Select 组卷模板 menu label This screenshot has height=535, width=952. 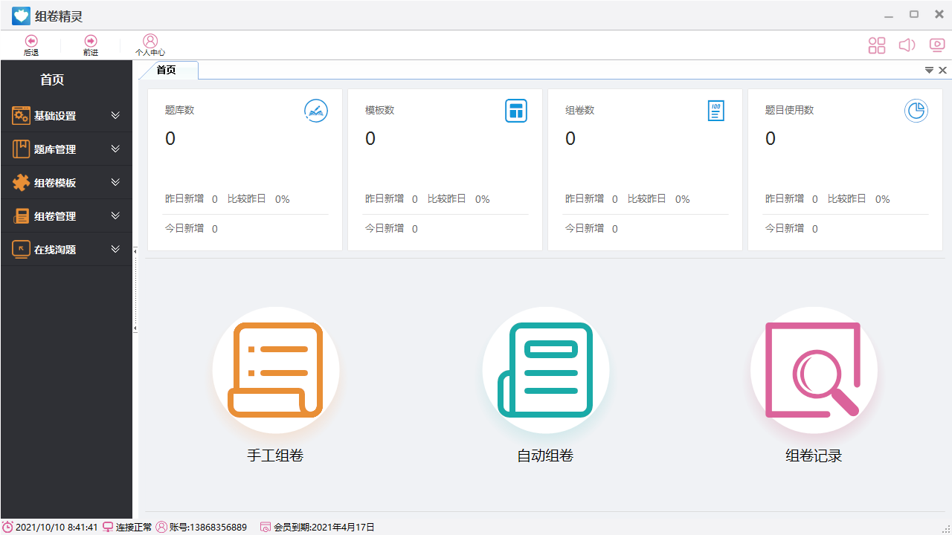[x=55, y=184]
